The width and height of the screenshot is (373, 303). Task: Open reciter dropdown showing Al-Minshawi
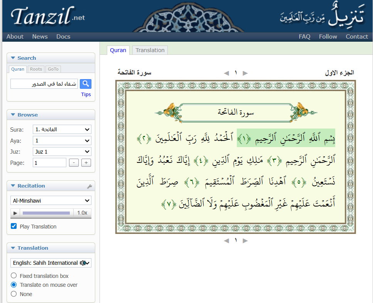click(x=51, y=201)
